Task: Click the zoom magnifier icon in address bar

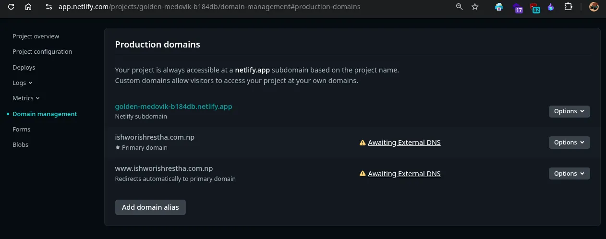Action: 460,7
